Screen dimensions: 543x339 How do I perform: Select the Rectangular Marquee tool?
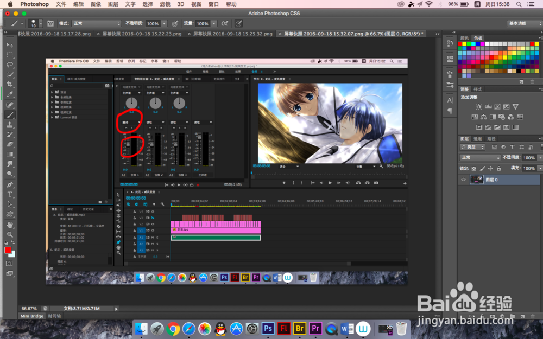coord(10,55)
